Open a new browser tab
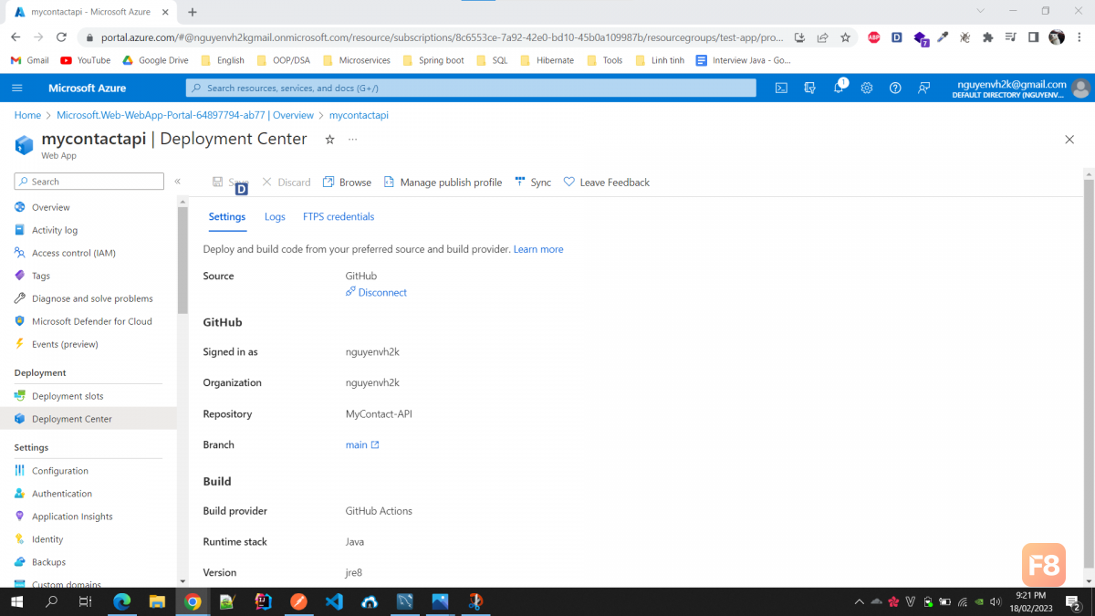This screenshot has height=616, width=1095. click(193, 12)
